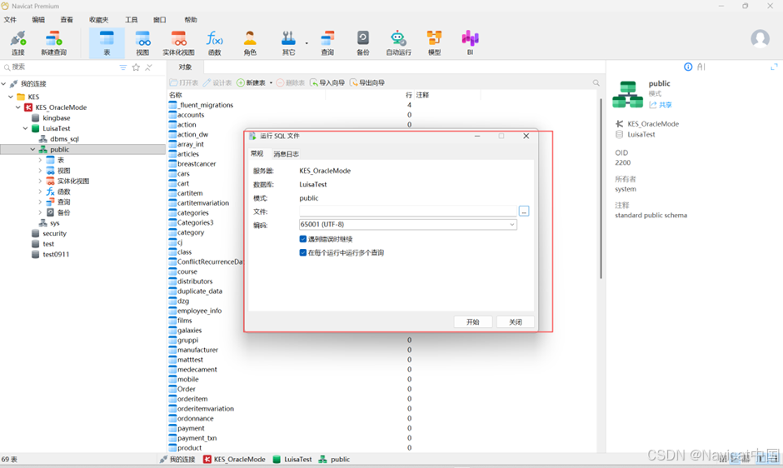Click the share icon link under public

[661, 105]
